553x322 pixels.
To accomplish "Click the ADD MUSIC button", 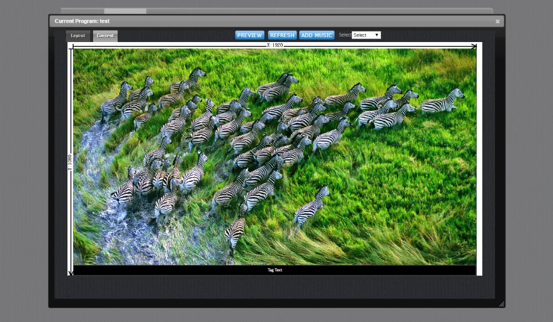I will click(x=317, y=35).
